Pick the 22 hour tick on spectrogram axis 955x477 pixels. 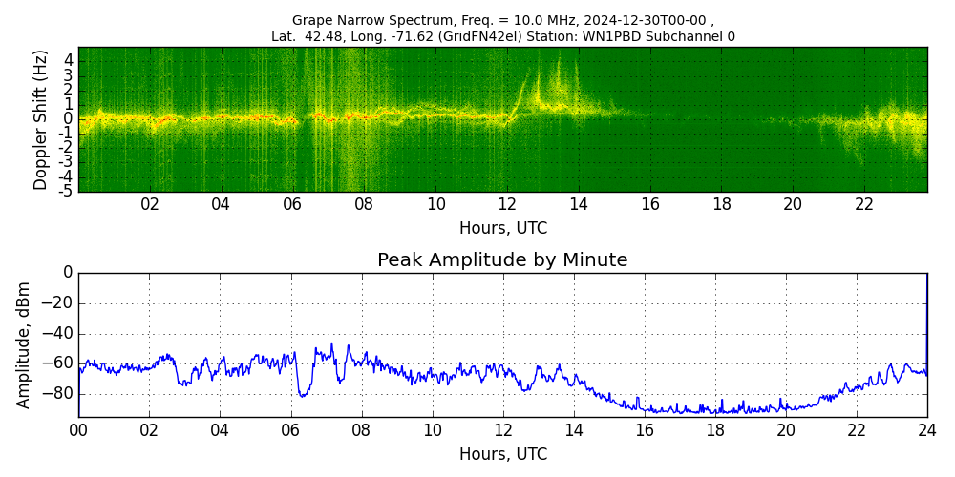864,205
